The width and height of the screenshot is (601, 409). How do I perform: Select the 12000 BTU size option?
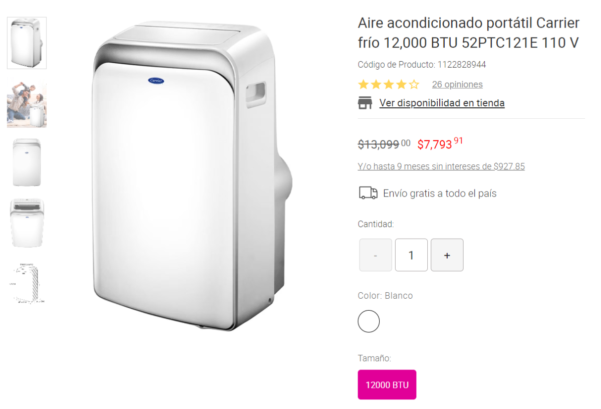click(387, 385)
